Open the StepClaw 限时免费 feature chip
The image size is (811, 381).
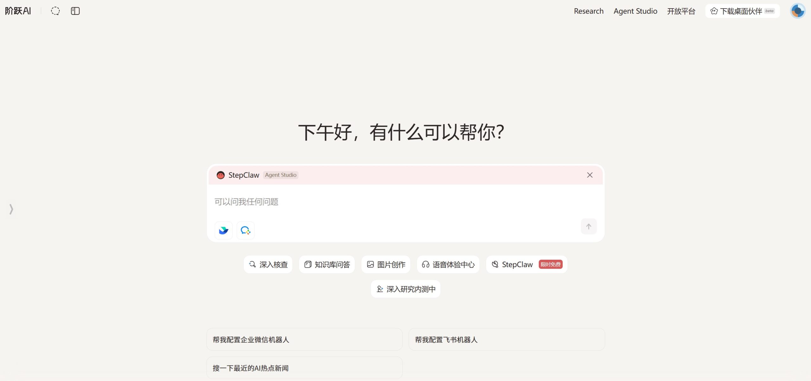pos(526,264)
